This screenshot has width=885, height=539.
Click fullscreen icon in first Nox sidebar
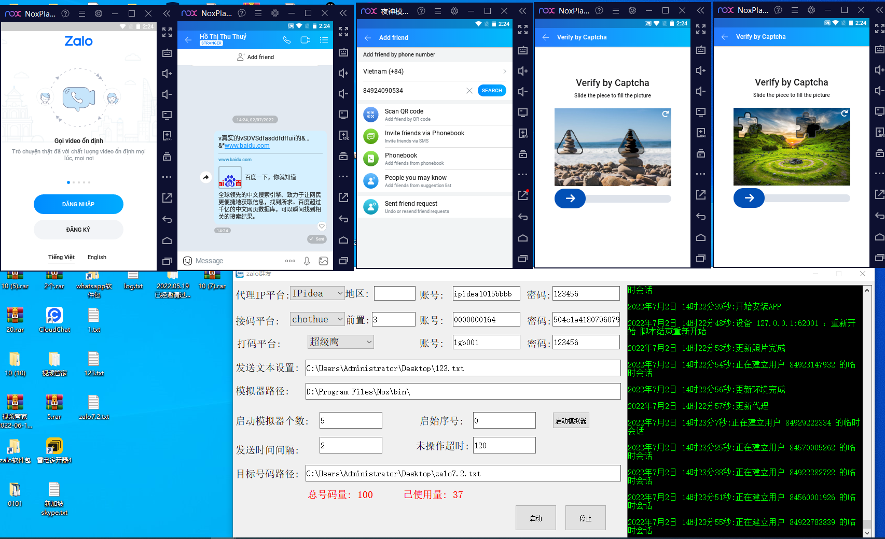tap(167, 32)
